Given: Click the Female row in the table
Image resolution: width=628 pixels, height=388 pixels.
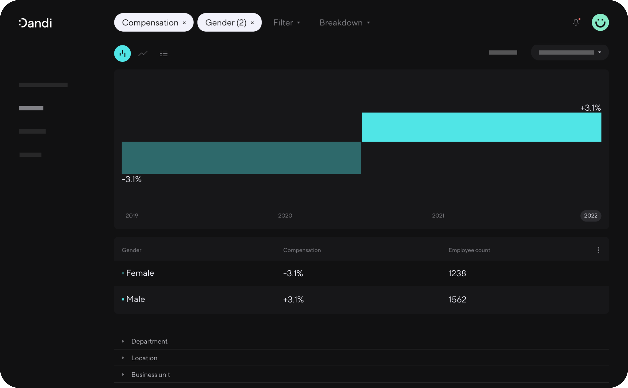Looking at the screenshot, I should pos(140,273).
